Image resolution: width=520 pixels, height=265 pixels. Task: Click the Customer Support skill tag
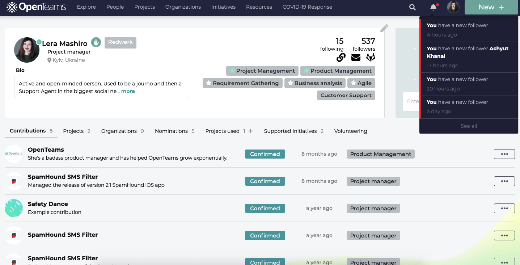pos(346,95)
